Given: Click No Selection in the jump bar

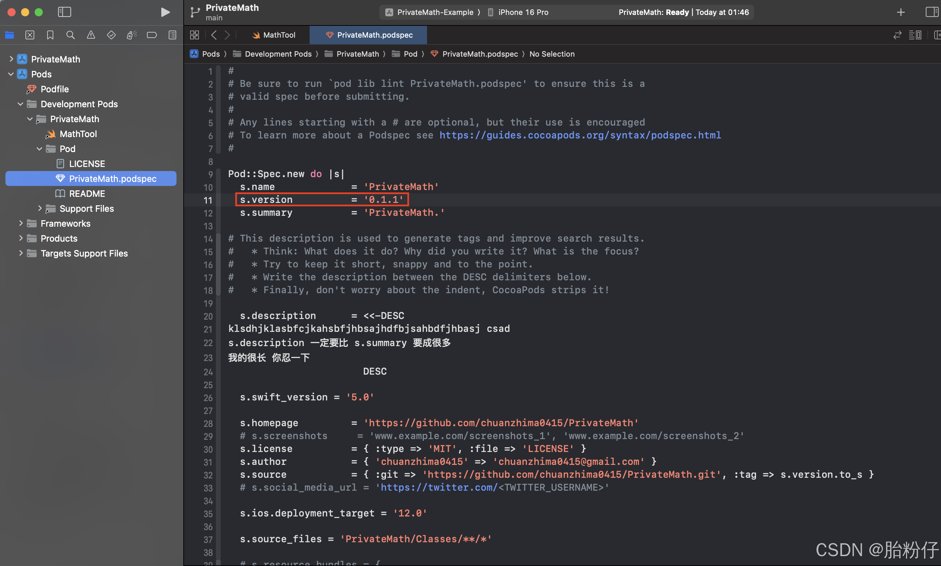Looking at the screenshot, I should tap(552, 54).
